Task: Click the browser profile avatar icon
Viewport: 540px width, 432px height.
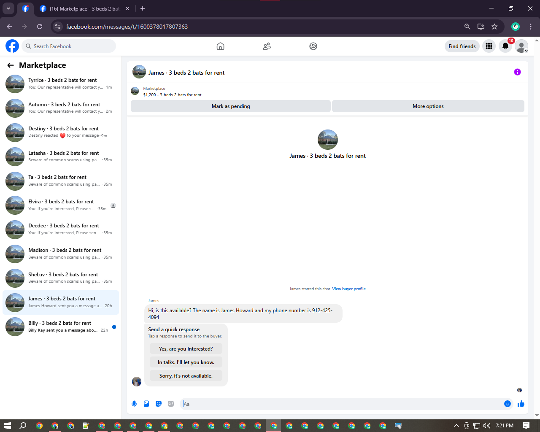Action: (x=516, y=27)
